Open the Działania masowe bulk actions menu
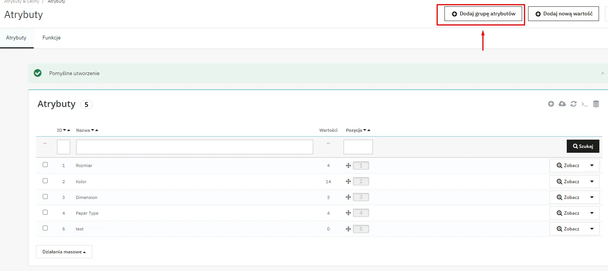The image size is (608, 271). 64,252
